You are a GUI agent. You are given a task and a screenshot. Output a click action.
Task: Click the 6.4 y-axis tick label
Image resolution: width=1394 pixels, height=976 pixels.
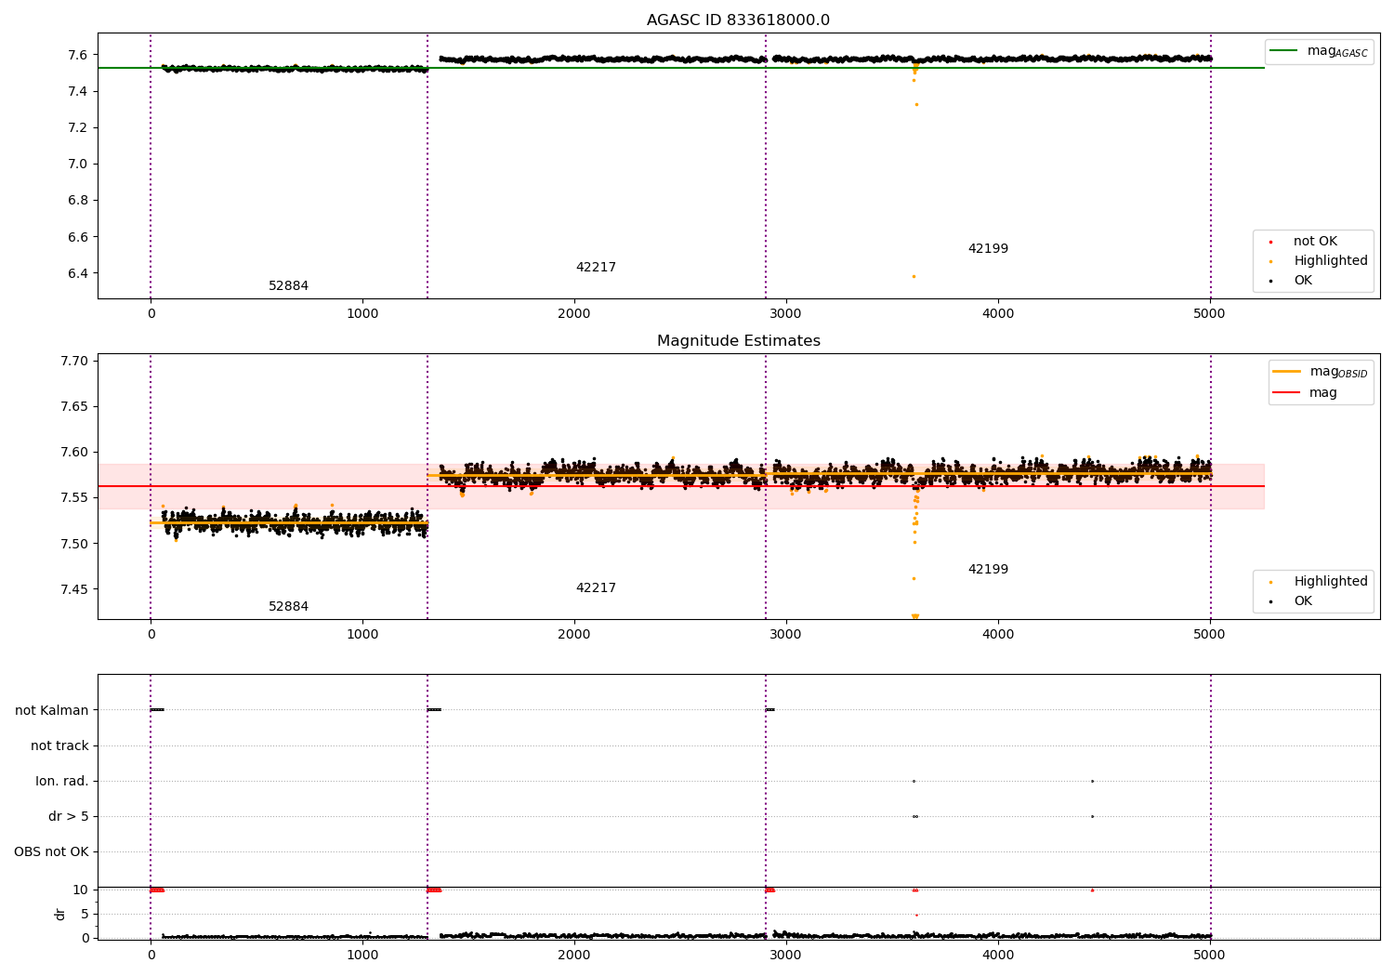tap(76, 273)
